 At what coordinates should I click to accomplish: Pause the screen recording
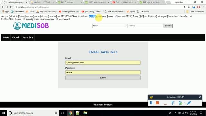pos(151,103)
